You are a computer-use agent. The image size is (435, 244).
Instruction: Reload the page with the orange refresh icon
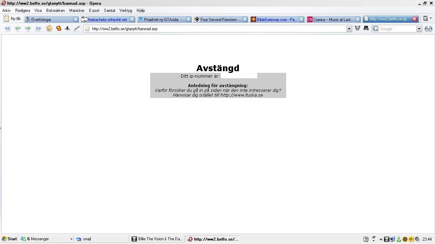pos(49,28)
